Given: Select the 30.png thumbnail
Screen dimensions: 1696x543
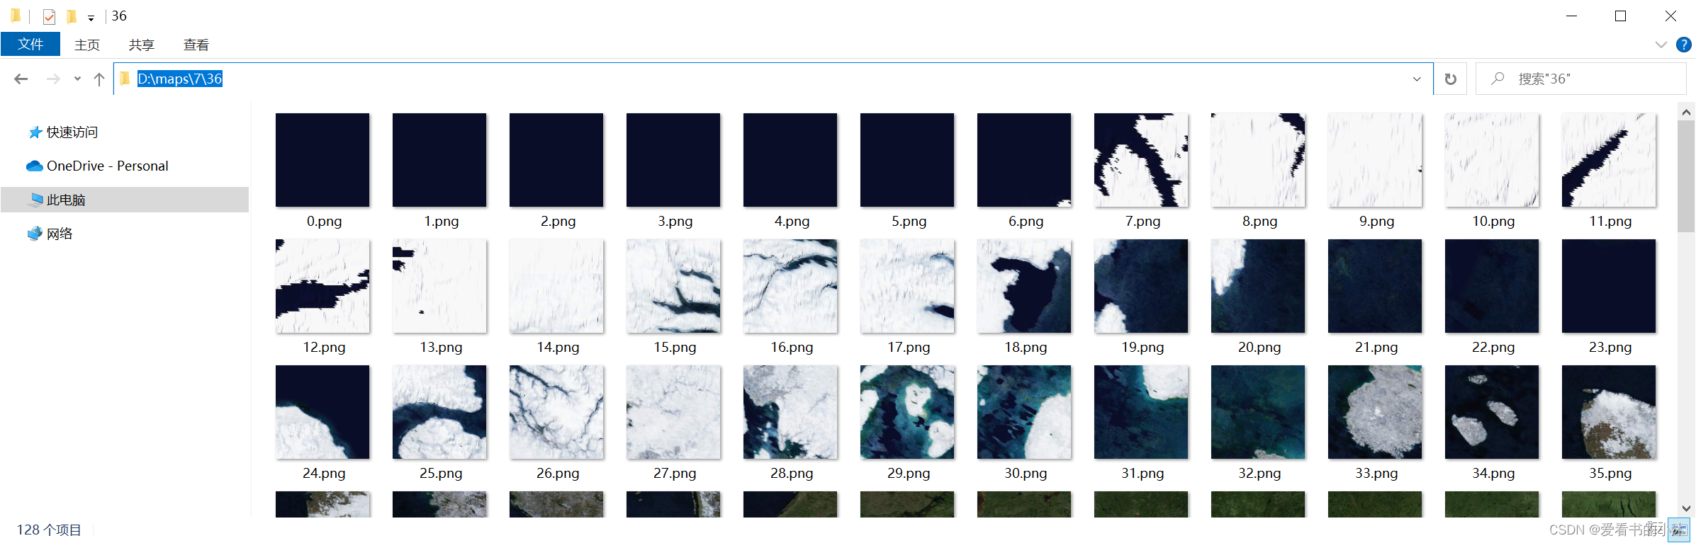Looking at the screenshot, I should click(x=1024, y=412).
